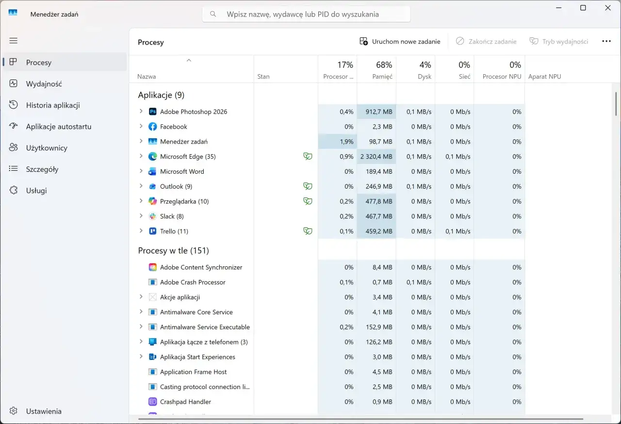Focus the search box for name or PID
The height and width of the screenshot is (424, 621).
tap(306, 14)
